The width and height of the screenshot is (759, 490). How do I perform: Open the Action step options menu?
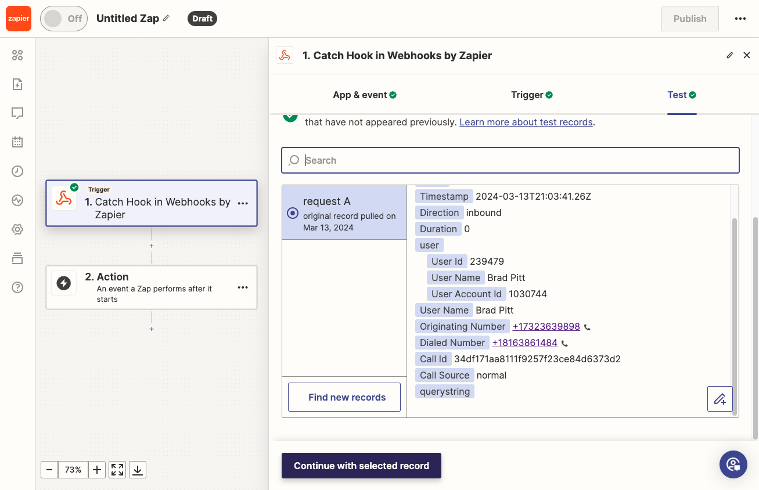click(243, 287)
